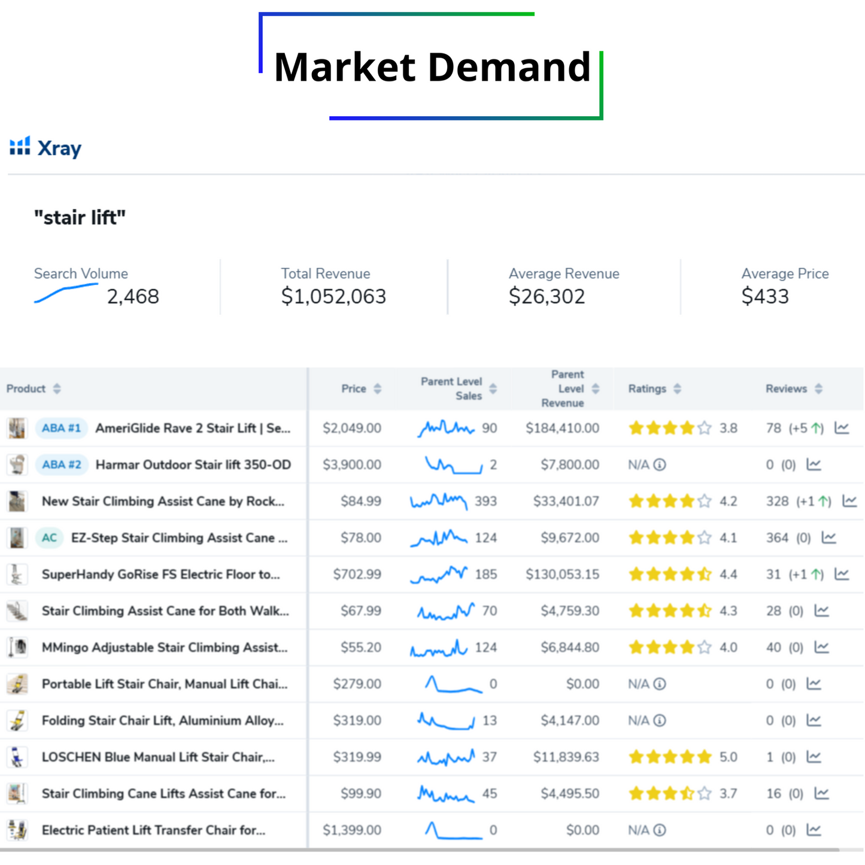Click the ABA #1 badge
Viewport: 865px width, 865px height.
pos(61,428)
